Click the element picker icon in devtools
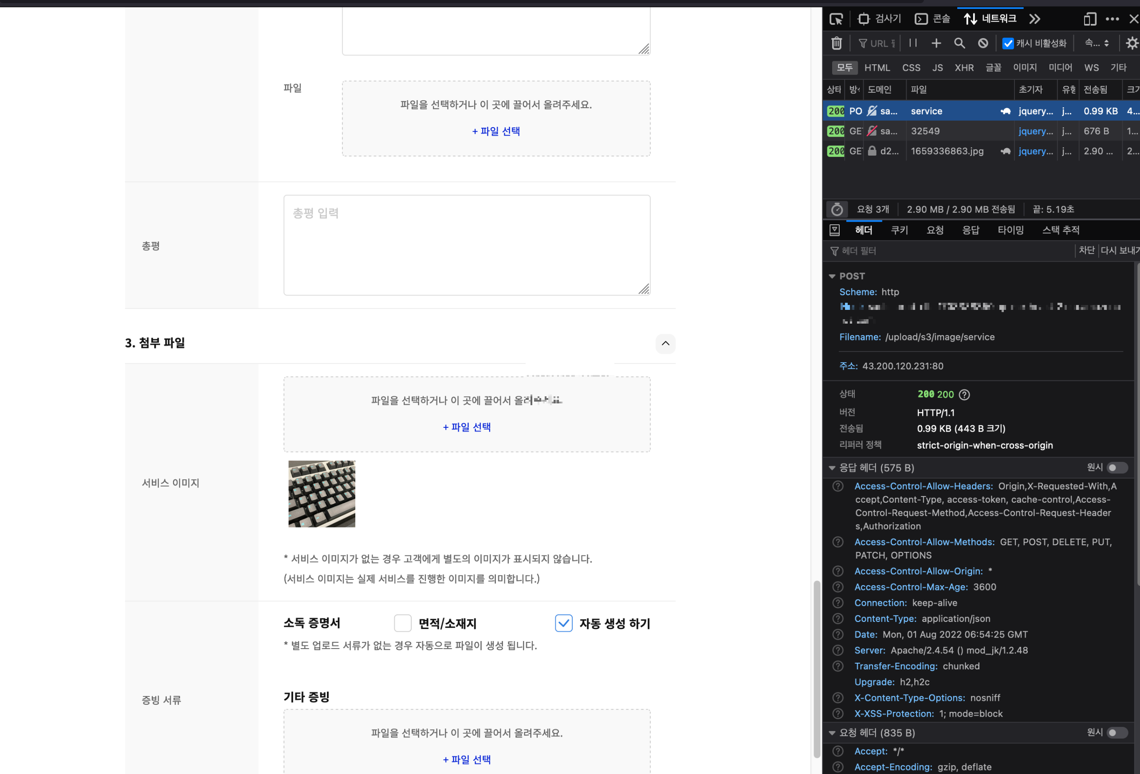This screenshot has width=1140, height=774. (x=836, y=19)
